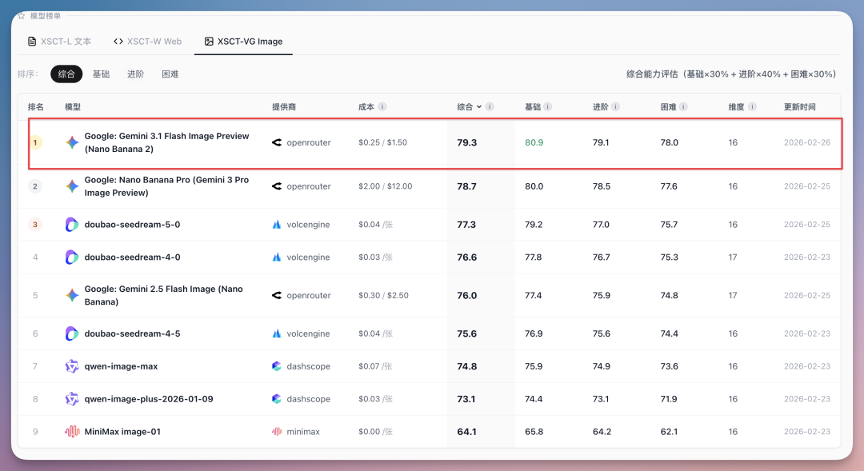Sort by 综合 pill button

[x=66, y=74]
